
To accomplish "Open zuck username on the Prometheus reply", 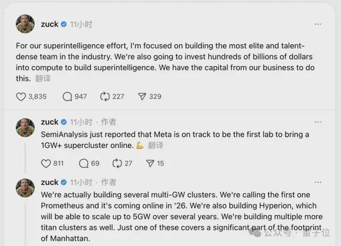I will 50,182.
